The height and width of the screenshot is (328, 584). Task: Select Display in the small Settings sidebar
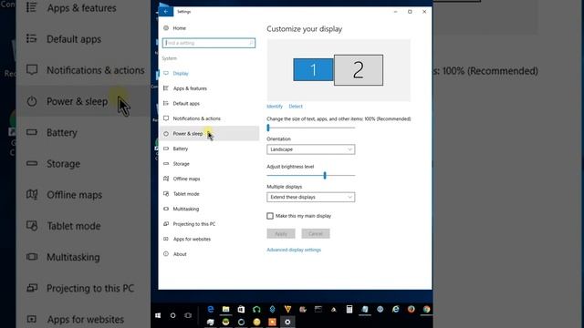pos(181,74)
